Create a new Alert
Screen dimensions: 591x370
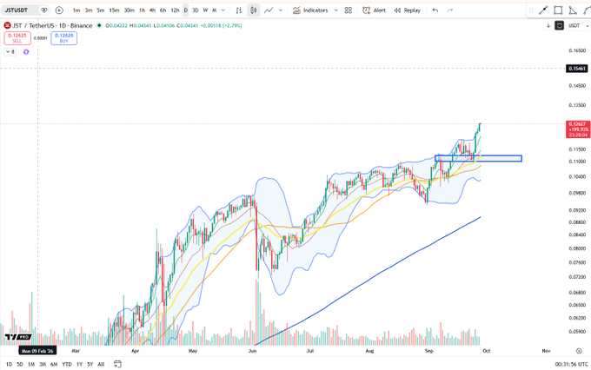point(374,10)
